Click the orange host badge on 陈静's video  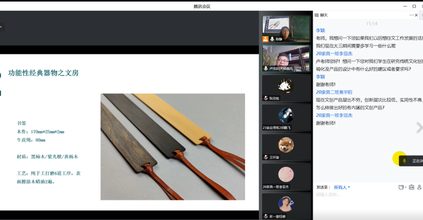[x=266, y=39]
